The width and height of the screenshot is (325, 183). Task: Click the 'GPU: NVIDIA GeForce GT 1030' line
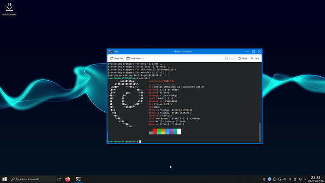coord(167,122)
